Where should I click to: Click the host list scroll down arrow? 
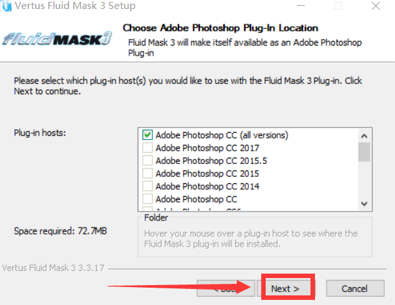pyautogui.click(x=364, y=203)
